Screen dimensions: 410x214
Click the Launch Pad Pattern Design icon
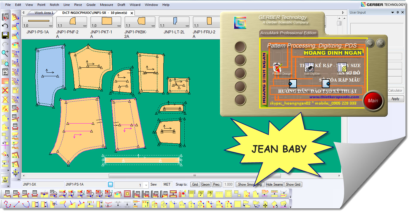tap(277, 67)
